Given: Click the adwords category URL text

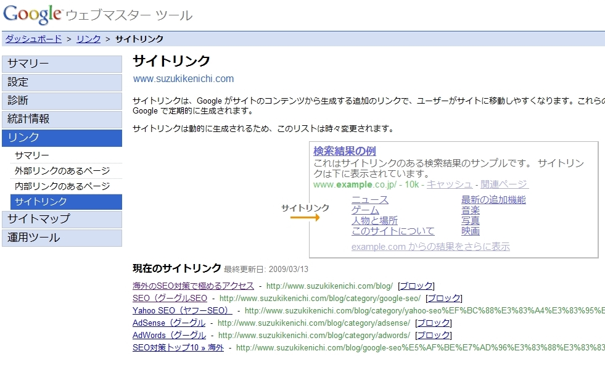Looking at the screenshot, I should point(314,336).
